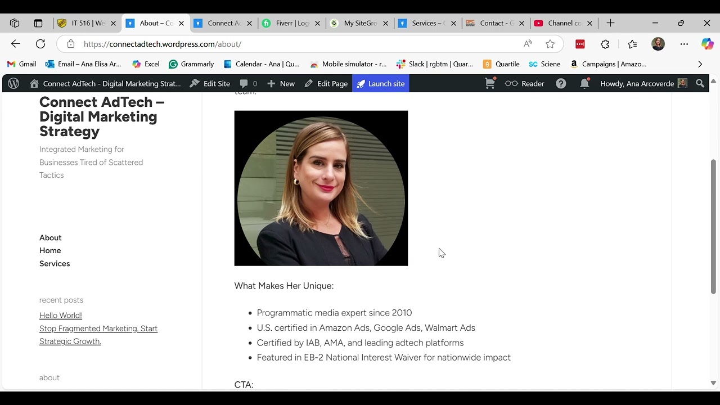Open the red extension icon

pyautogui.click(x=580, y=44)
